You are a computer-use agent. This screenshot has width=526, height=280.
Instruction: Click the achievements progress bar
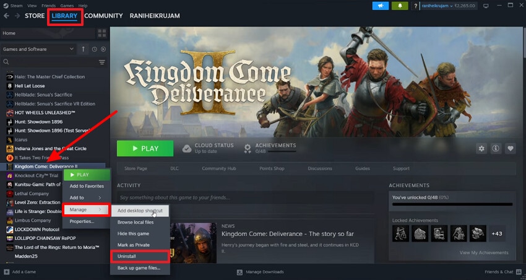(x=452, y=204)
